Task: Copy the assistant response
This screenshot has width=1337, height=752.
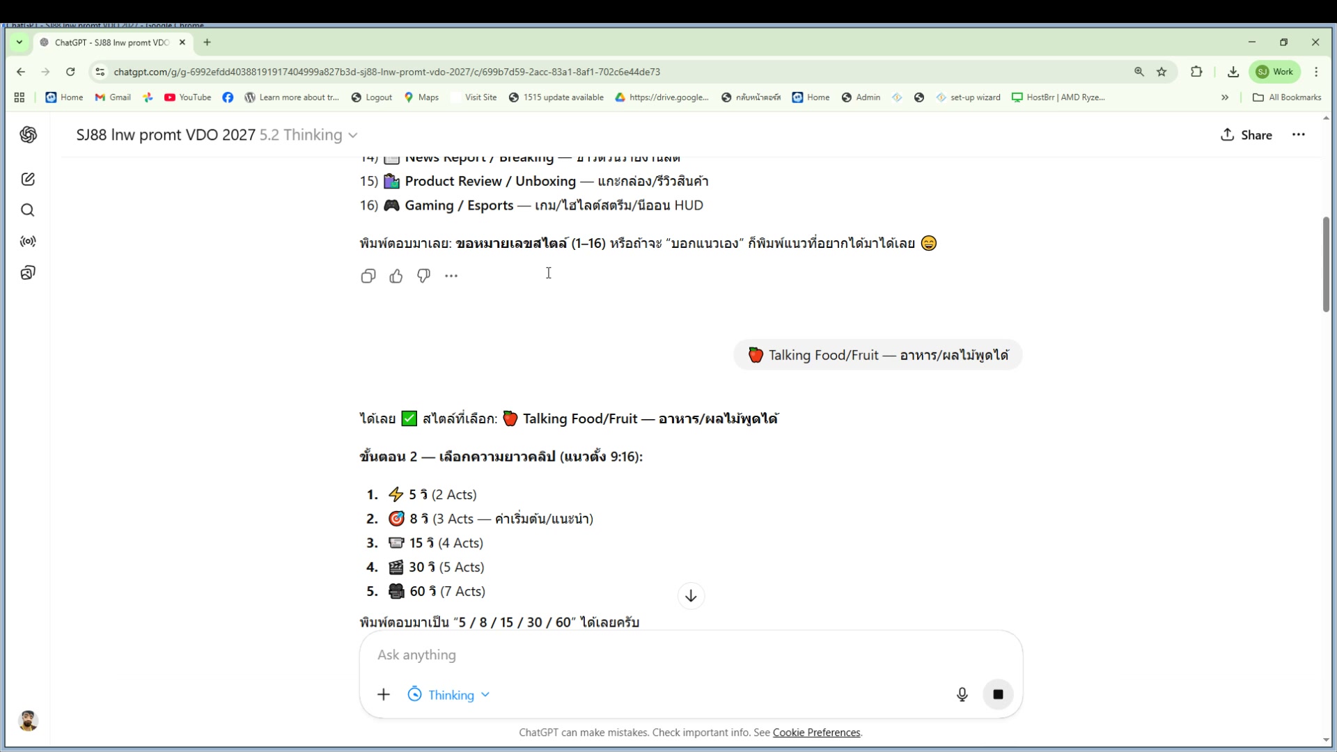Action: pos(368,276)
